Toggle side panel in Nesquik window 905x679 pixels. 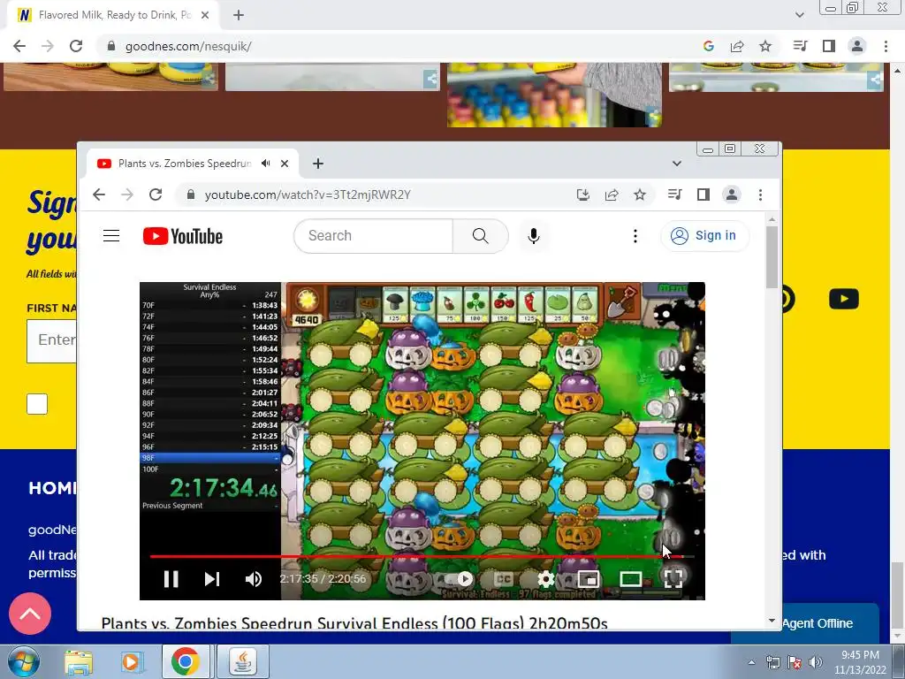[829, 46]
